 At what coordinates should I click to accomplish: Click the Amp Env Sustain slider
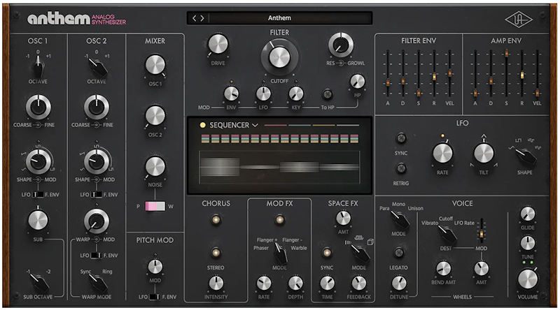pos(506,54)
